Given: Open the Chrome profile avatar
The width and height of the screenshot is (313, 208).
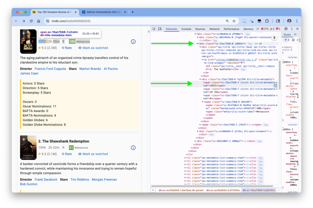Looking at the screenshot, I should 289,21.
